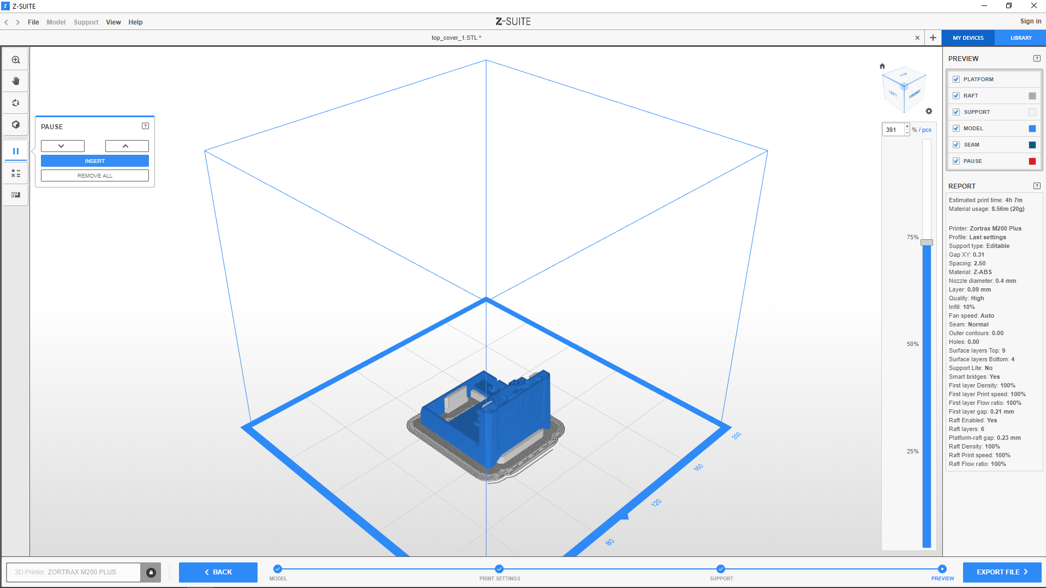The height and width of the screenshot is (588, 1046).
Task: Toggle the MODEL visibility checkbox
Action: pos(956,128)
